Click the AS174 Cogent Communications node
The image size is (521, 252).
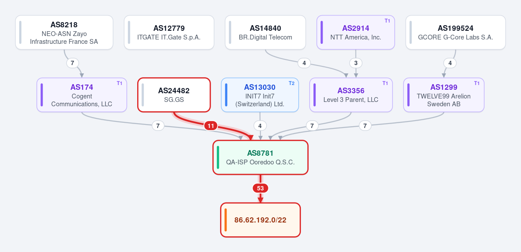click(x=82, y=95)
